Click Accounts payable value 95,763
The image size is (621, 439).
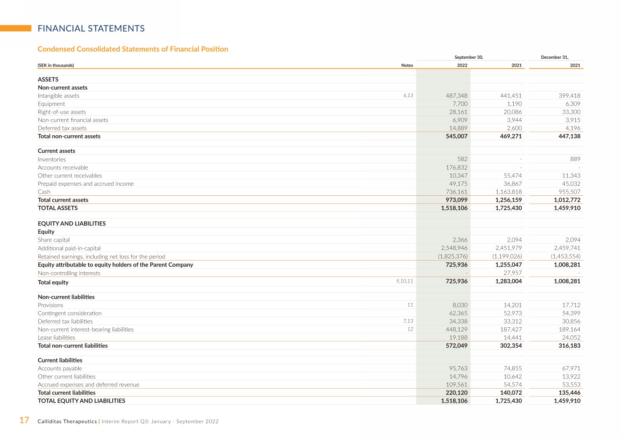pyautogui.click(x=458, y=368)
